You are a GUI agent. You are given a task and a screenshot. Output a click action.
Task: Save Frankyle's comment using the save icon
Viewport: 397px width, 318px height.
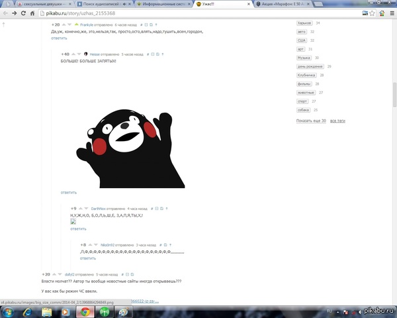[151, 25]
